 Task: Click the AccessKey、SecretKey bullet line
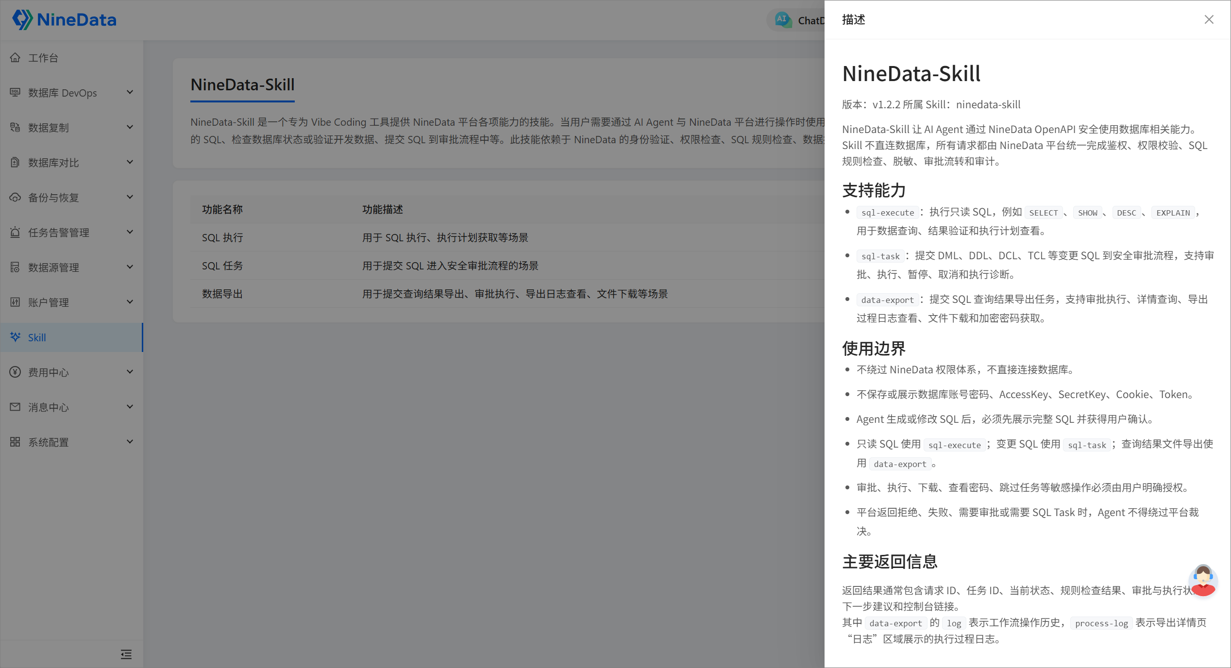pos(1025,394)
